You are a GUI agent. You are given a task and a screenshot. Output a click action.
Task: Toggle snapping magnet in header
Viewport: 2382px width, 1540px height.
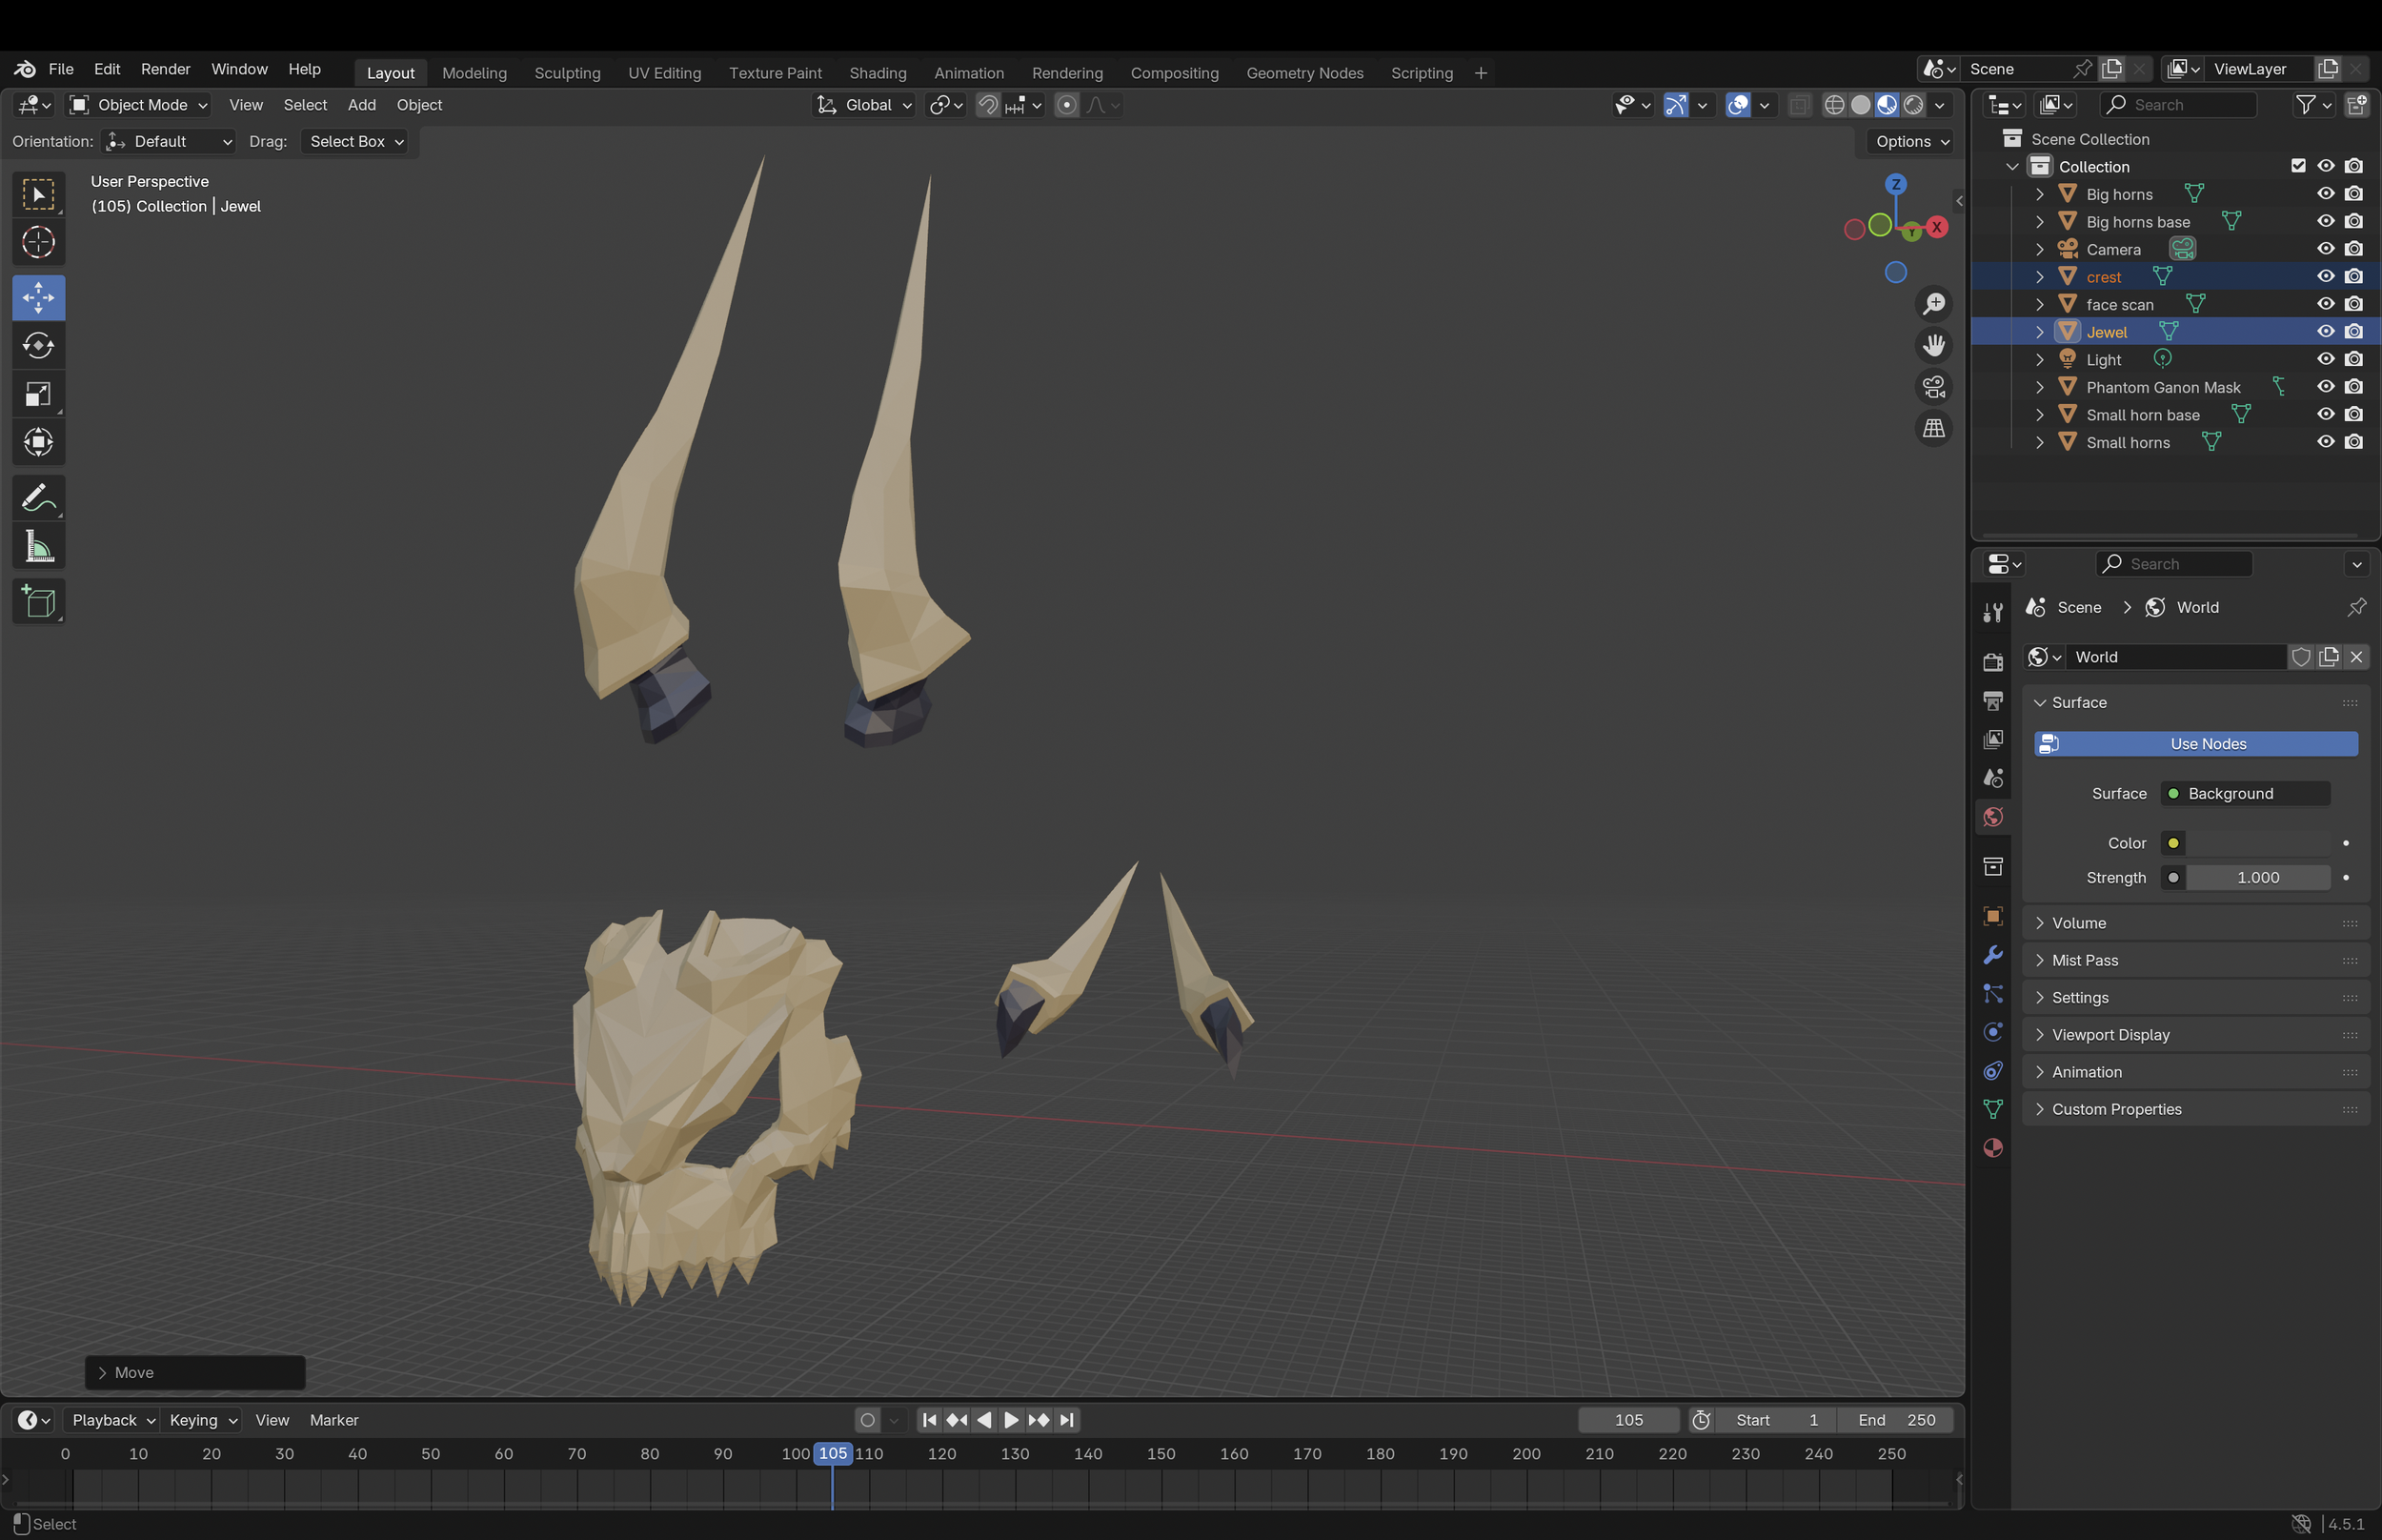[x=986, y=105]
